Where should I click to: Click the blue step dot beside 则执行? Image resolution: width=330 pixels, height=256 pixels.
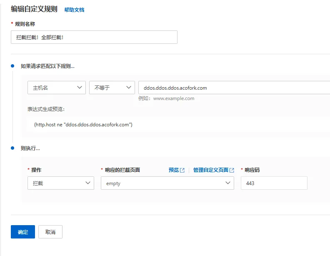tap(12, 148)
